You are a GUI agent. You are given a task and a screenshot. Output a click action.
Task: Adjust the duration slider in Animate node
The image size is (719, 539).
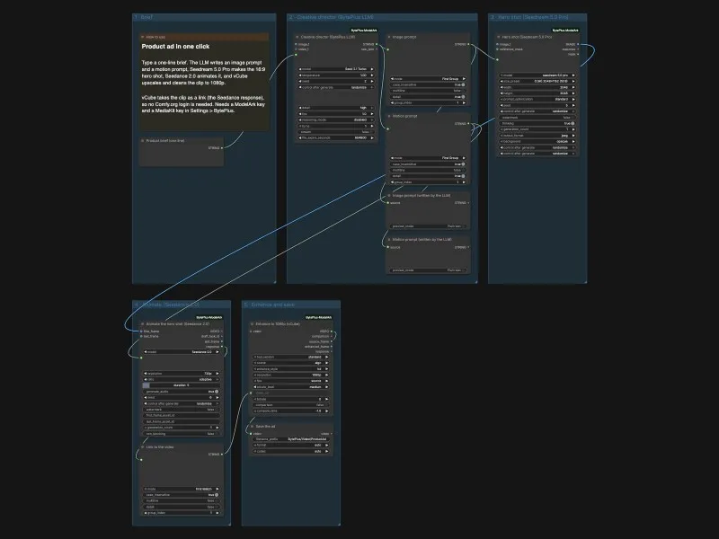(182, 385)
